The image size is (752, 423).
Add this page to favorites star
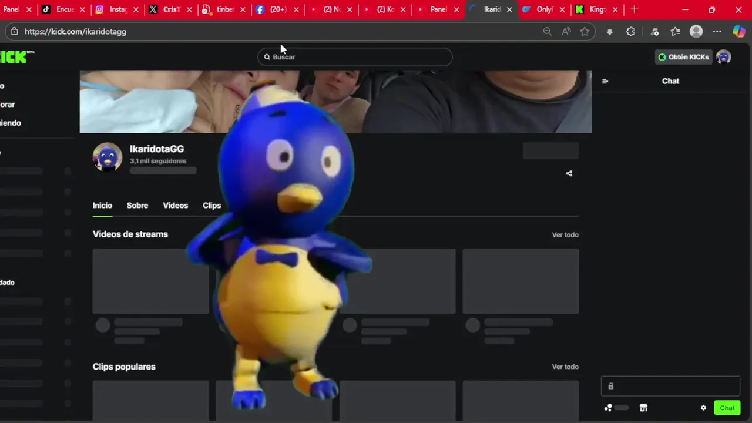click(585, 32)
